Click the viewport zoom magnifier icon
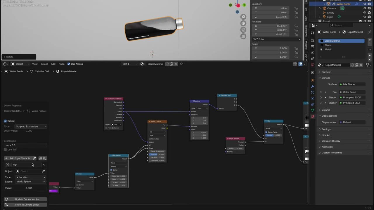 pyautogui.click(x=243, y=17)
